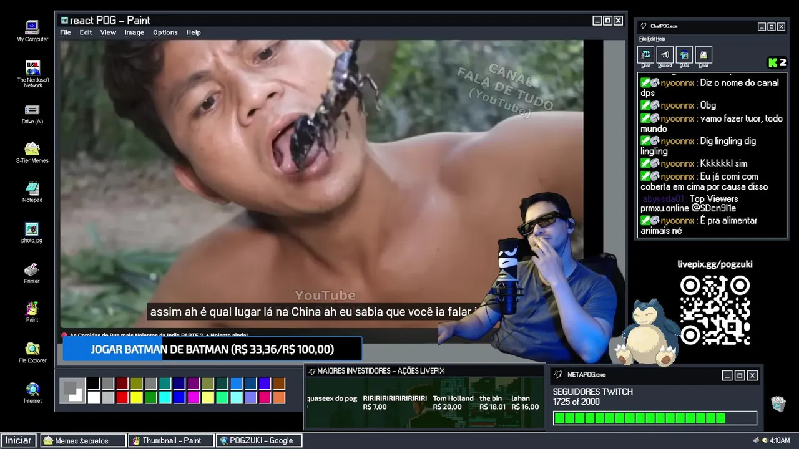Open the Internet desktop icon
The width and height of the screenshot is (799, 449).
tap(32, 393)
